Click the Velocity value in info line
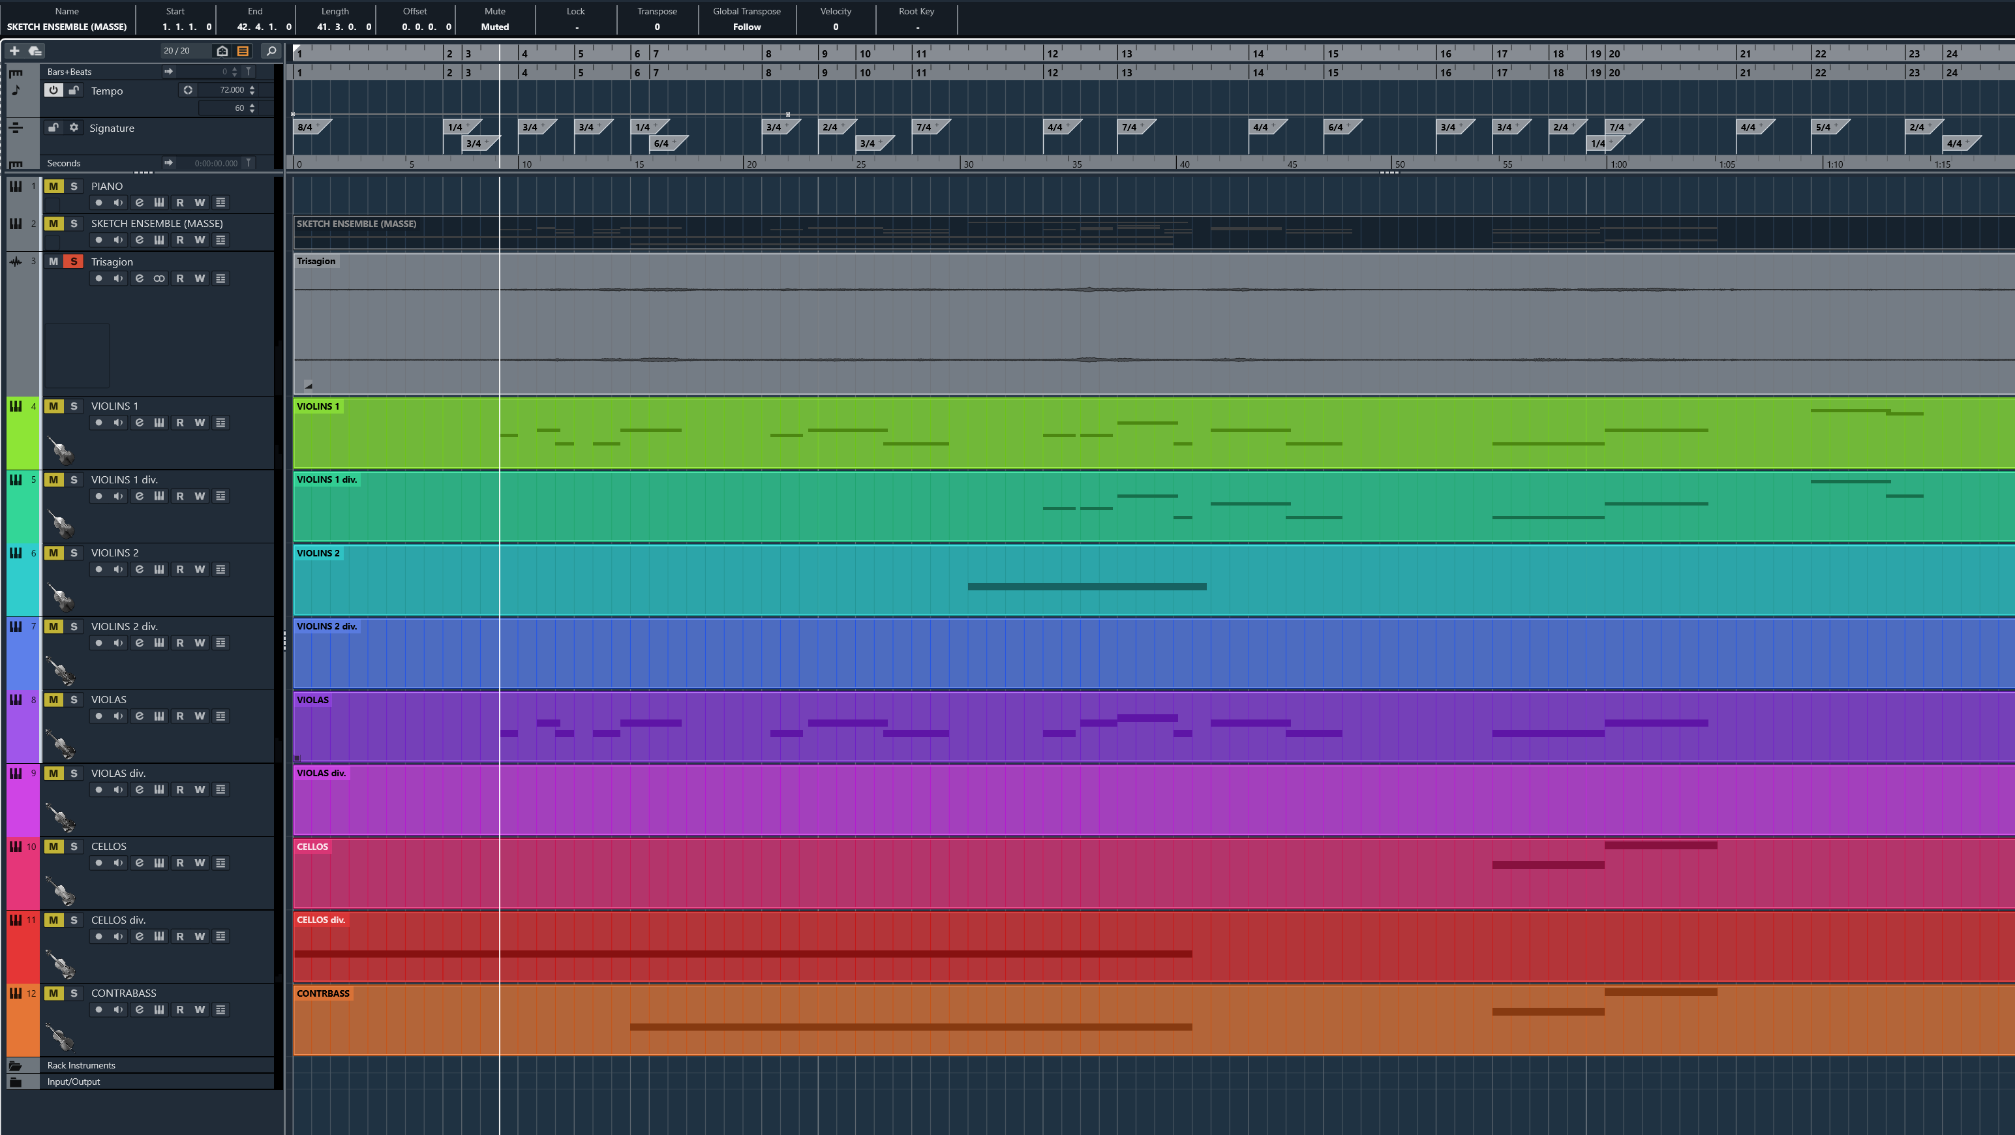The image size is (2015, 1135). coord(836,27)
